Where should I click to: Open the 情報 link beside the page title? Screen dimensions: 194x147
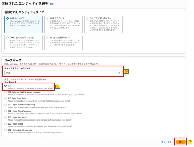52,4
